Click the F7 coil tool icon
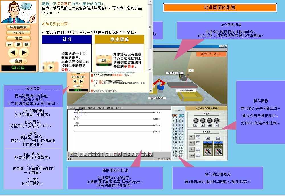The height and width of the screenshot is (196, 285). pos(98,154)
